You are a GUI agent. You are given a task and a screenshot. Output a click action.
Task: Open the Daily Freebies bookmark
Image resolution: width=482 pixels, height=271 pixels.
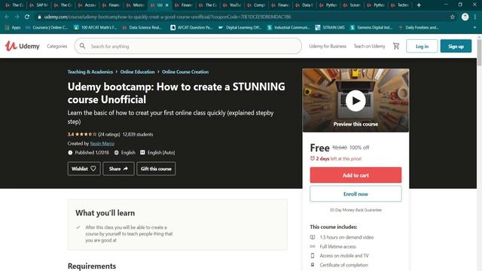coord(419,27)
